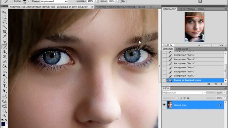Toggle lock transparent pixels in layers panel
Screen dimensions: 228x128
click(177, 98)
